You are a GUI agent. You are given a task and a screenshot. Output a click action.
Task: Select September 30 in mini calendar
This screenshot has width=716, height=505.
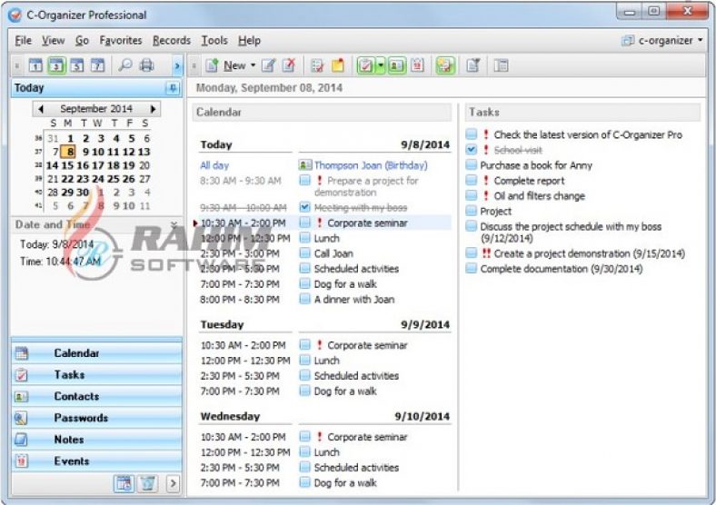[83, 193]
